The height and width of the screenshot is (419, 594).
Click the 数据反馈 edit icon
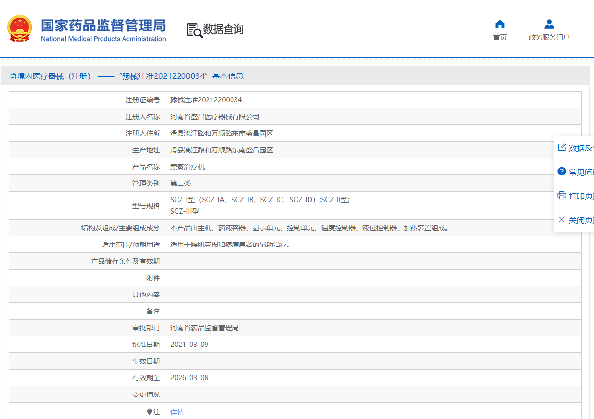562,148
